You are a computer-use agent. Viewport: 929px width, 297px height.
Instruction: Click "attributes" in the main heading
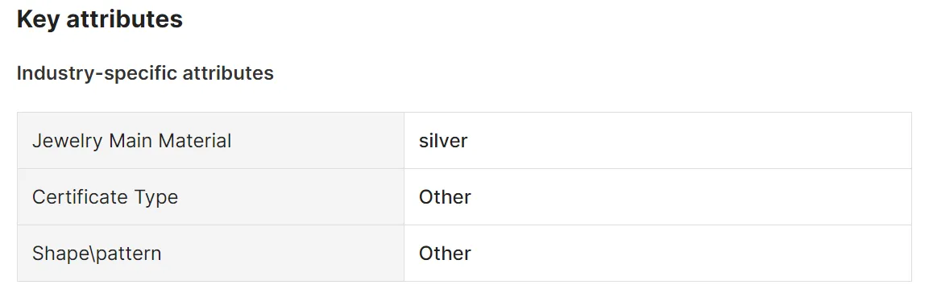coord(124,19)
